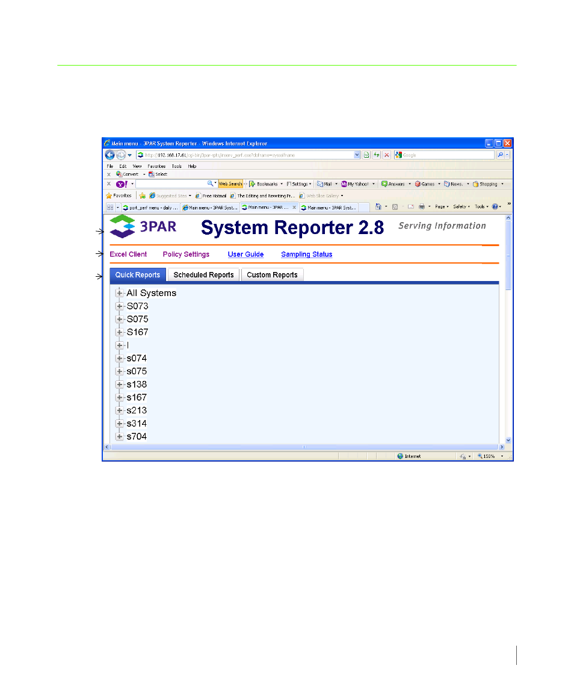
Task: Select the Custom Reports tab
Action: 272,274
